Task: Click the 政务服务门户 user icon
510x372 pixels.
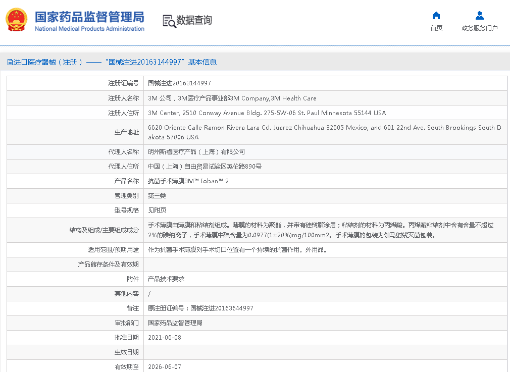Action: 479,16
